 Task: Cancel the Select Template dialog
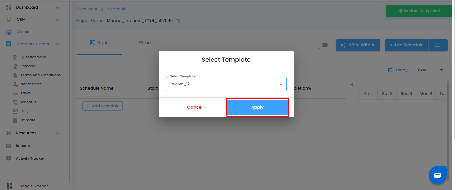tap(195, 107)
